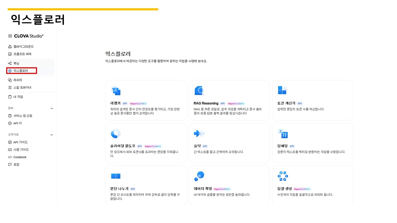Screen dimensions: 397x223
Task: Collapse the 관리 section
Action: coord(52,108)
